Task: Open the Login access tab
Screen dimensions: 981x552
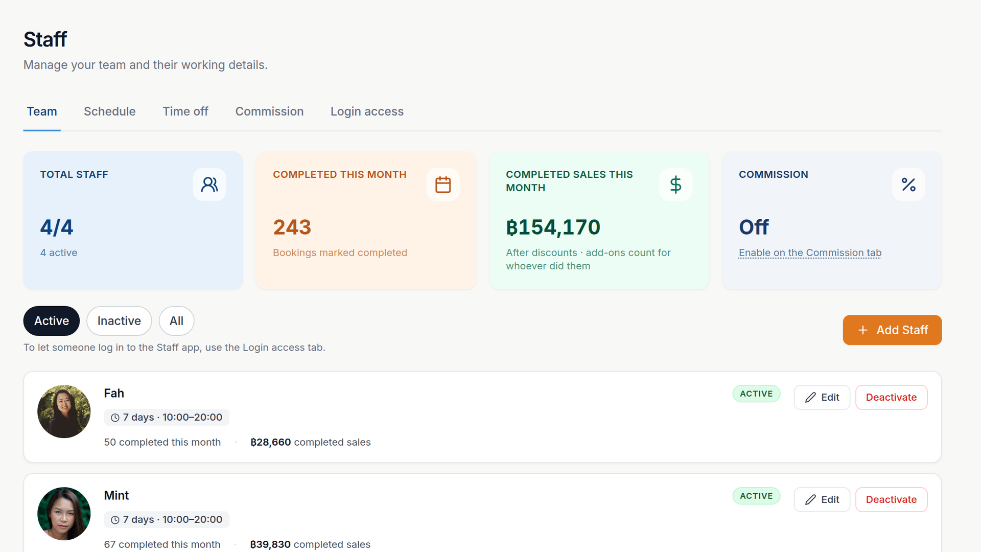Action: (x=367, y=111)
